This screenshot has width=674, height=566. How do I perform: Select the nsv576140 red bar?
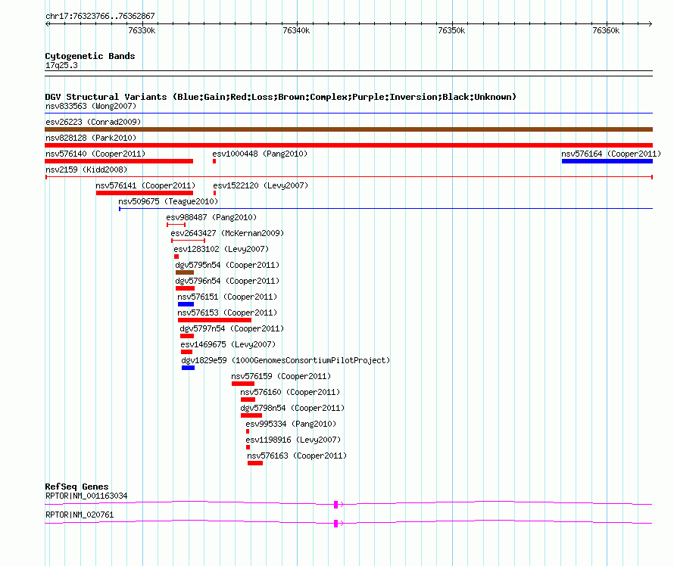119,161
